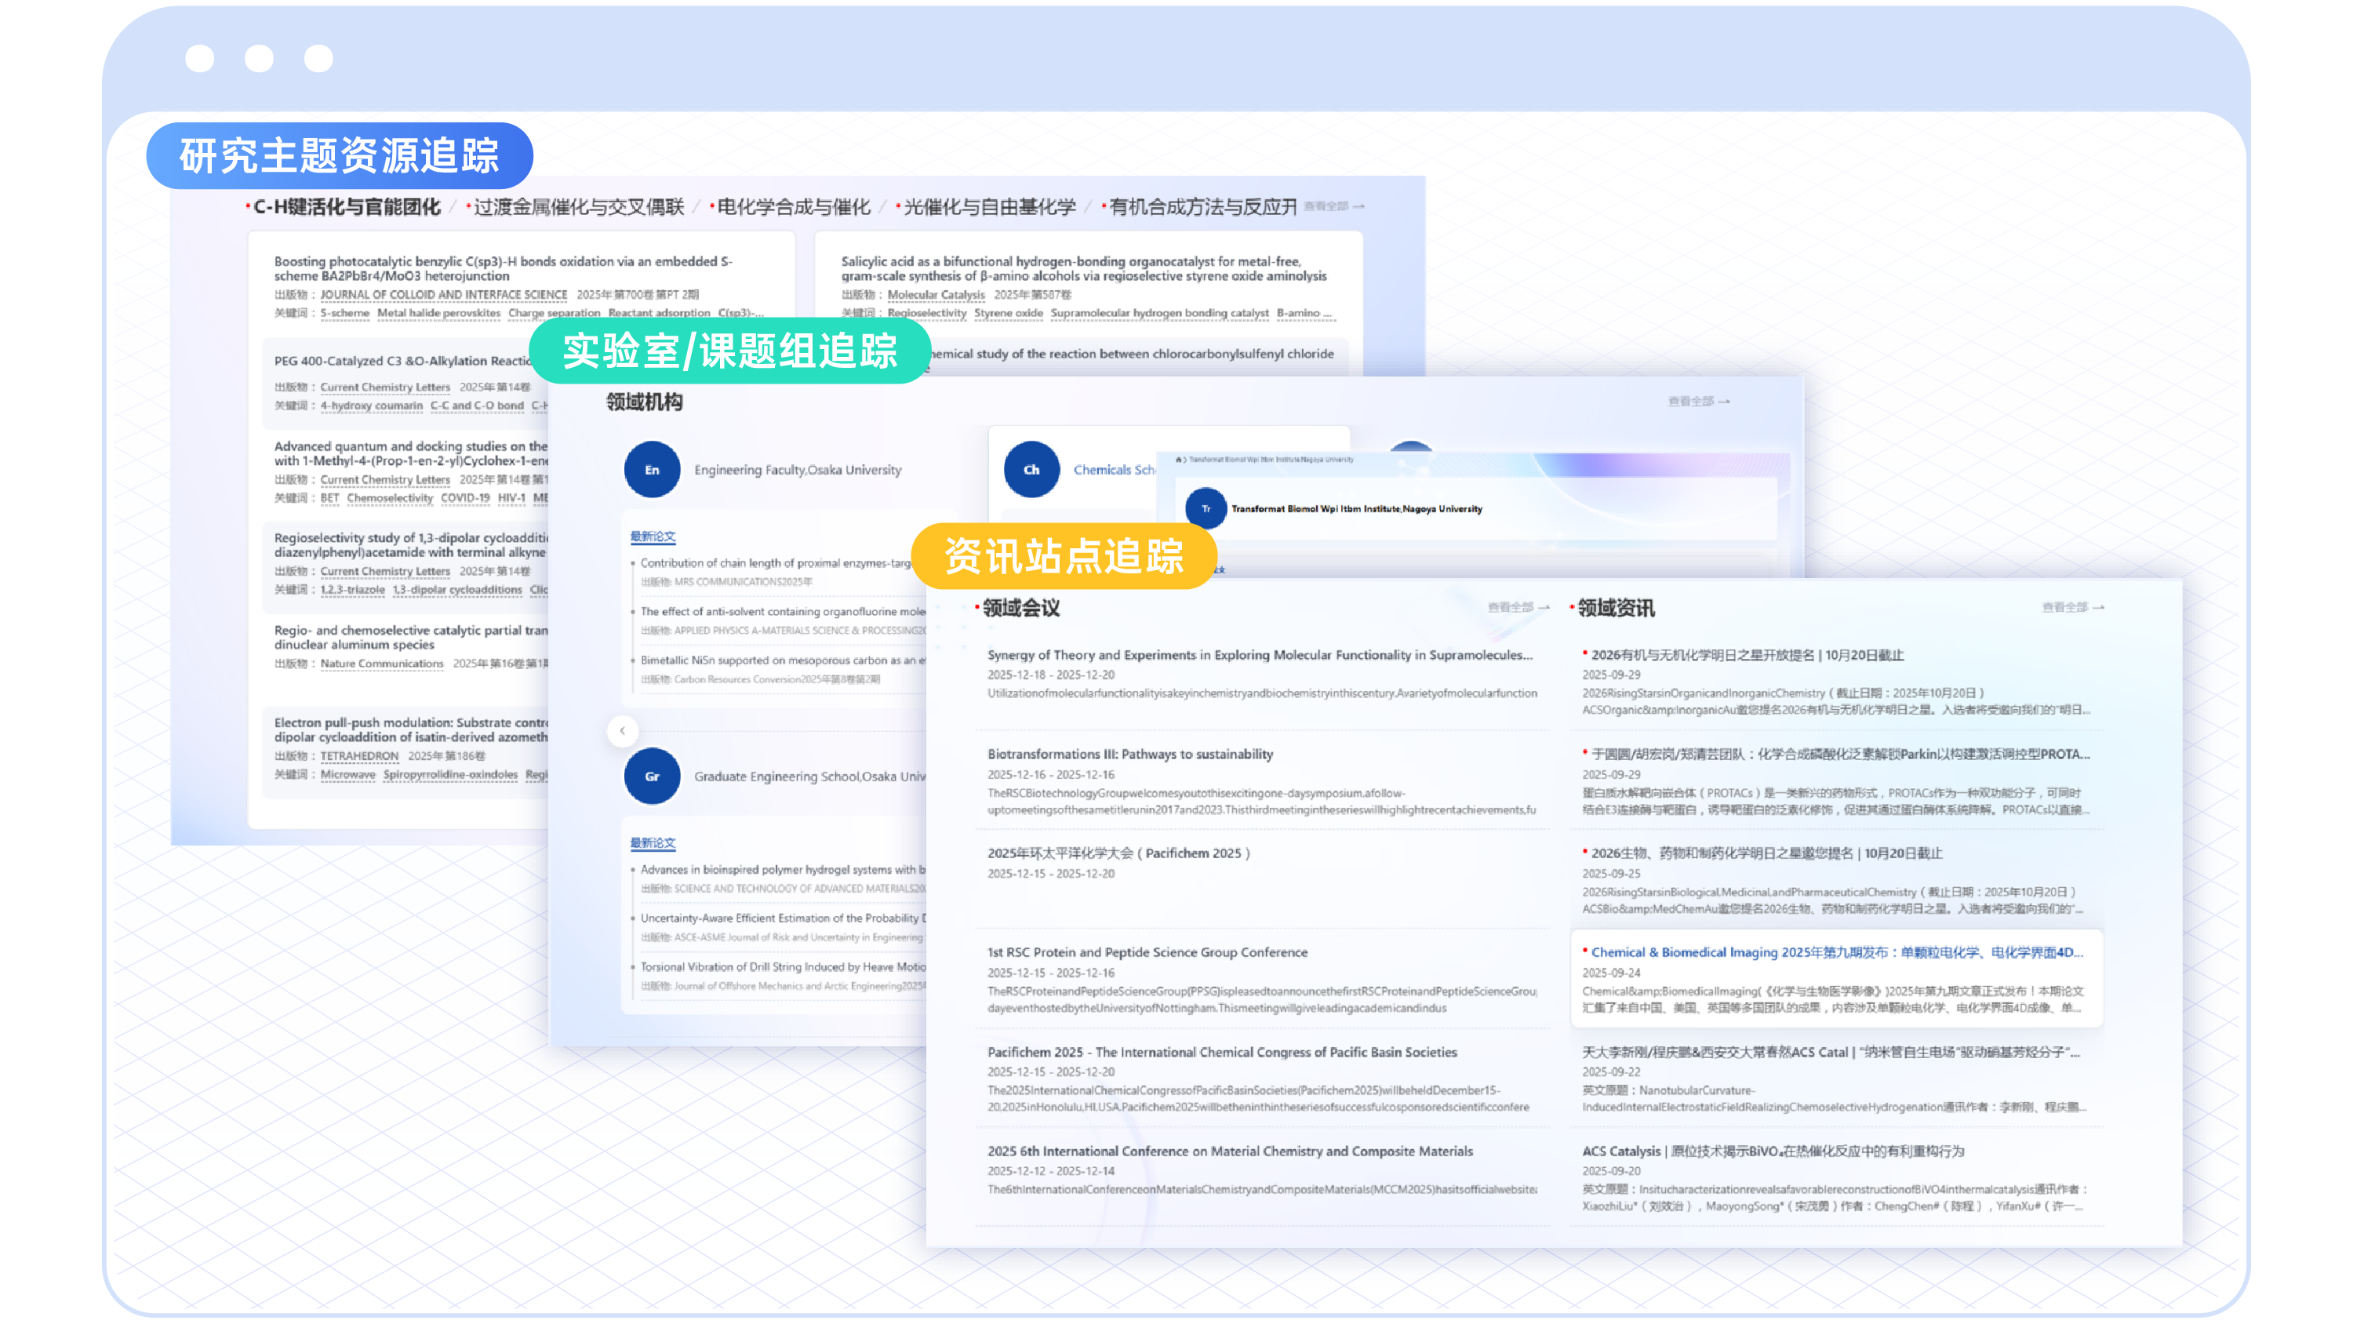Switch to the 电化学合成与催化 topic tab
Image resolution: width=2353 pixels, height=1324 pixels.
793,207
